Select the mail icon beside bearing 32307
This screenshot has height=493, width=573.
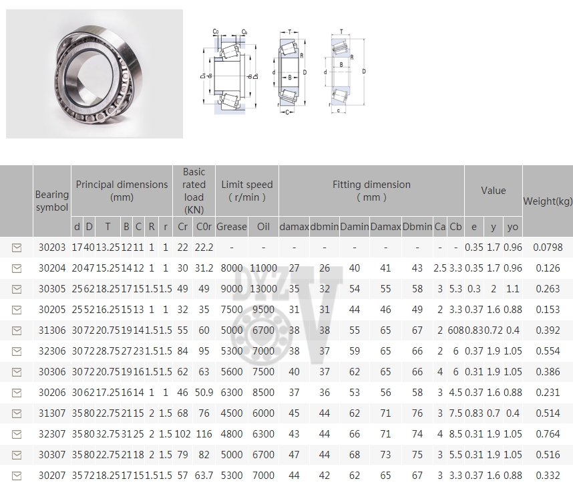tap(17, 434)
